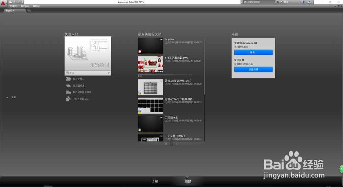Add a new tab with plus button
The image size is (343, 187).
(x=29, y=11)
